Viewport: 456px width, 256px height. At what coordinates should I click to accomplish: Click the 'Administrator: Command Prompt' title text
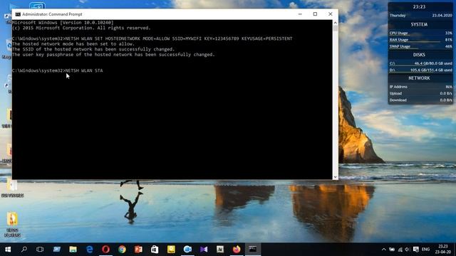click(52, 14)
